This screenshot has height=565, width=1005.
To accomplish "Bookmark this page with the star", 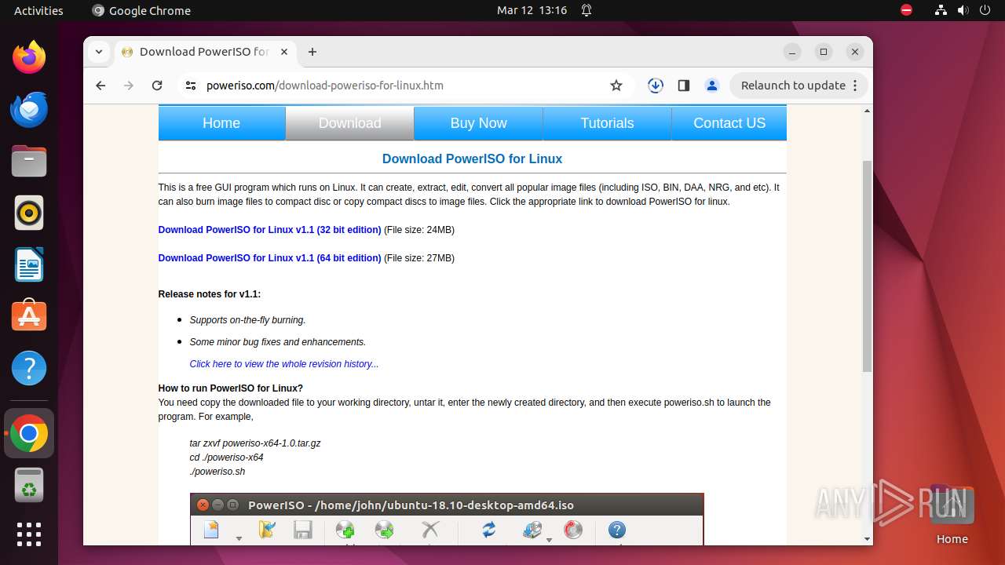I will 616,86.
